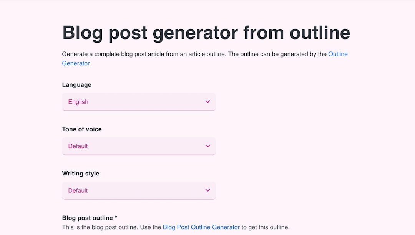Open the Outline Generator link

[x=338, y=54]
